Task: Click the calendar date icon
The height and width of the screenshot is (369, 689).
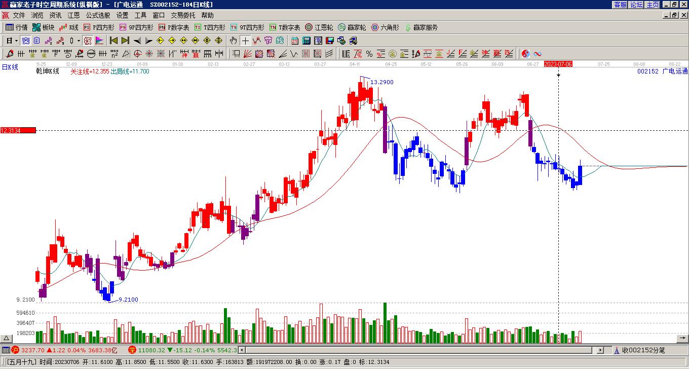Action: [294, 41]
